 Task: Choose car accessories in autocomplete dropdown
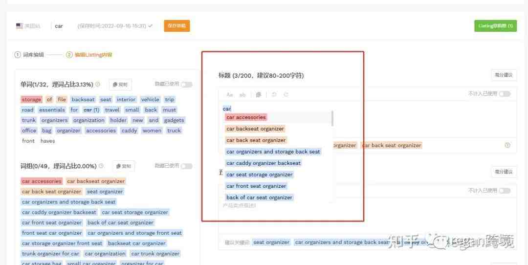(x=246, y=117)
